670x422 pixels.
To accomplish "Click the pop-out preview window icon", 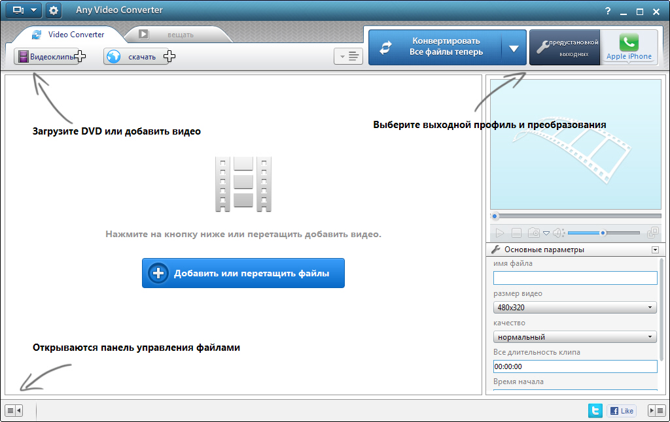I will click(652, 233).
